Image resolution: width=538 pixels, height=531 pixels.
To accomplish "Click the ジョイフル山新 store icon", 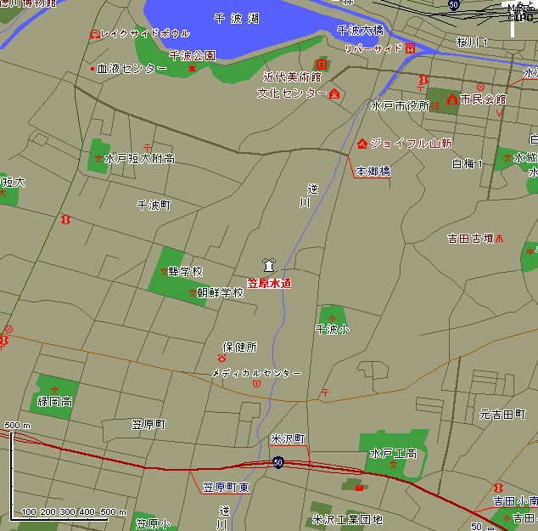I will click(x=363, y=143).
